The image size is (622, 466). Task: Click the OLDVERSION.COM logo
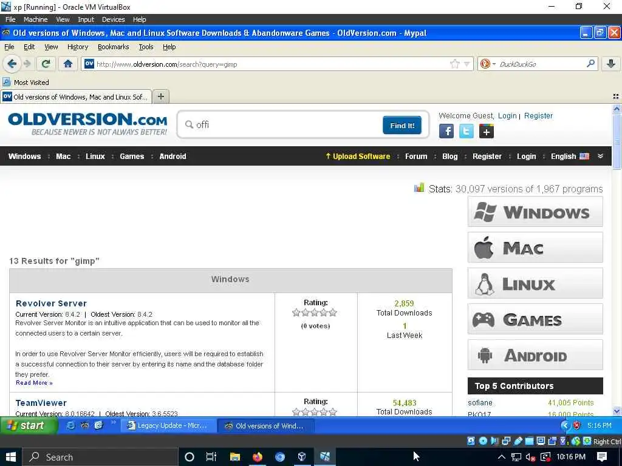(87, 123)
